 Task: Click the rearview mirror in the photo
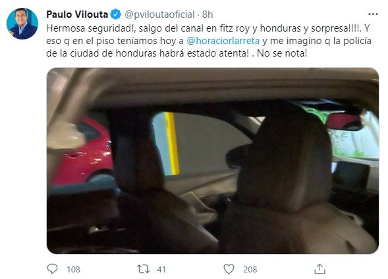[x=345, y=121]
